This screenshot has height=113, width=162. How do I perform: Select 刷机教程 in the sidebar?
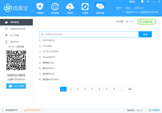point(16,22)
